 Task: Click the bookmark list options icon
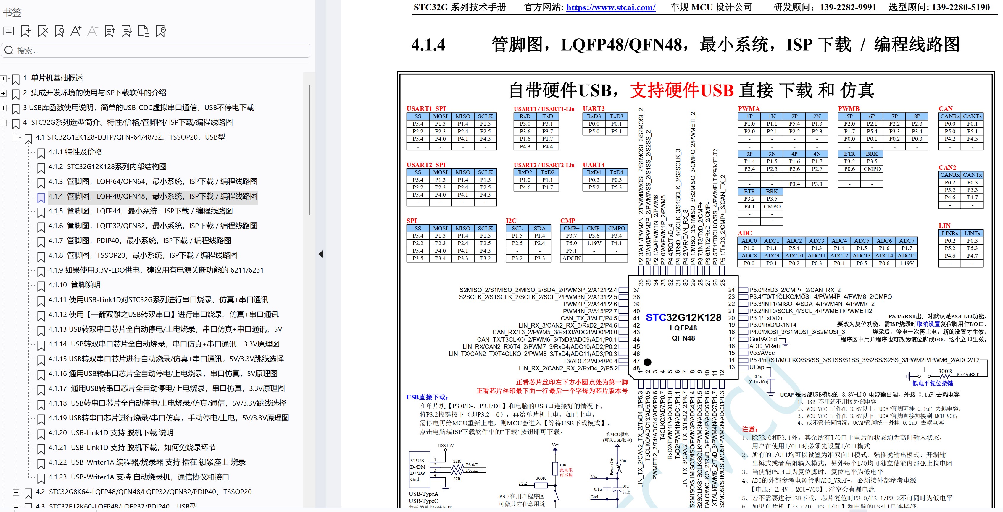point(9,31)
